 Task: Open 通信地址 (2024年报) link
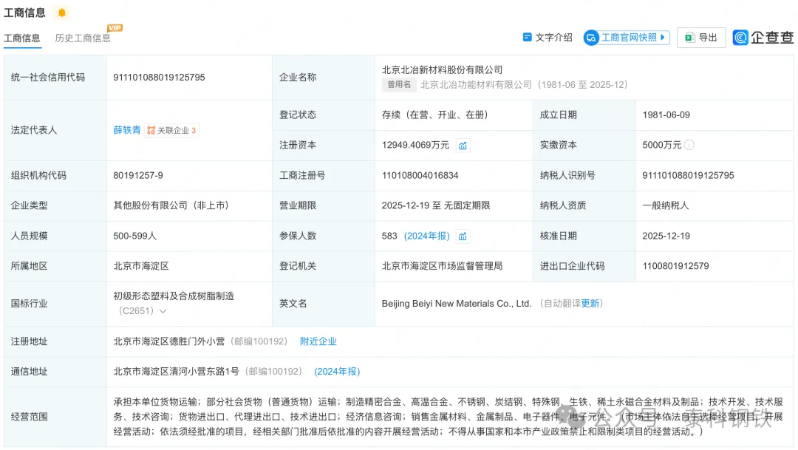(x=337, y=372)
